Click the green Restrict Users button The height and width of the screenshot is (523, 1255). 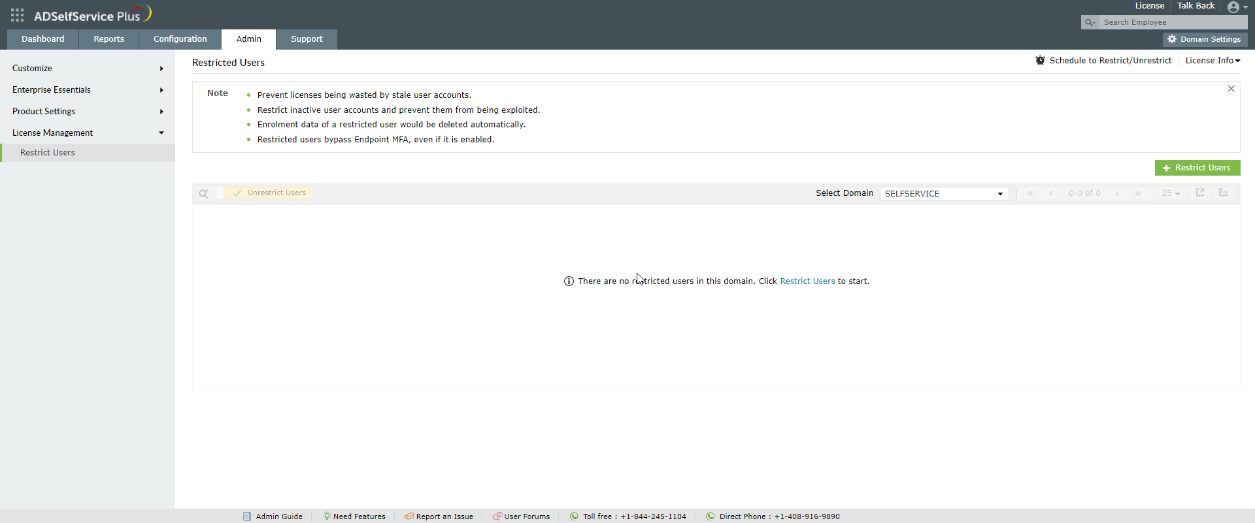1197,168
